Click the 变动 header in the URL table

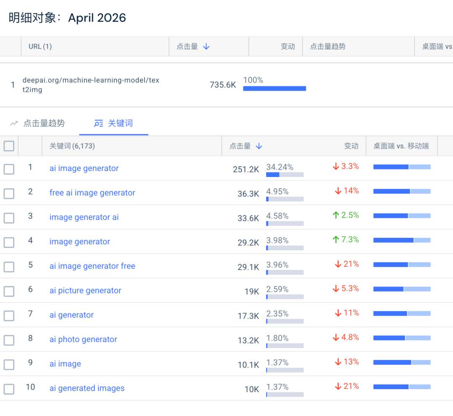click(288, 47)
